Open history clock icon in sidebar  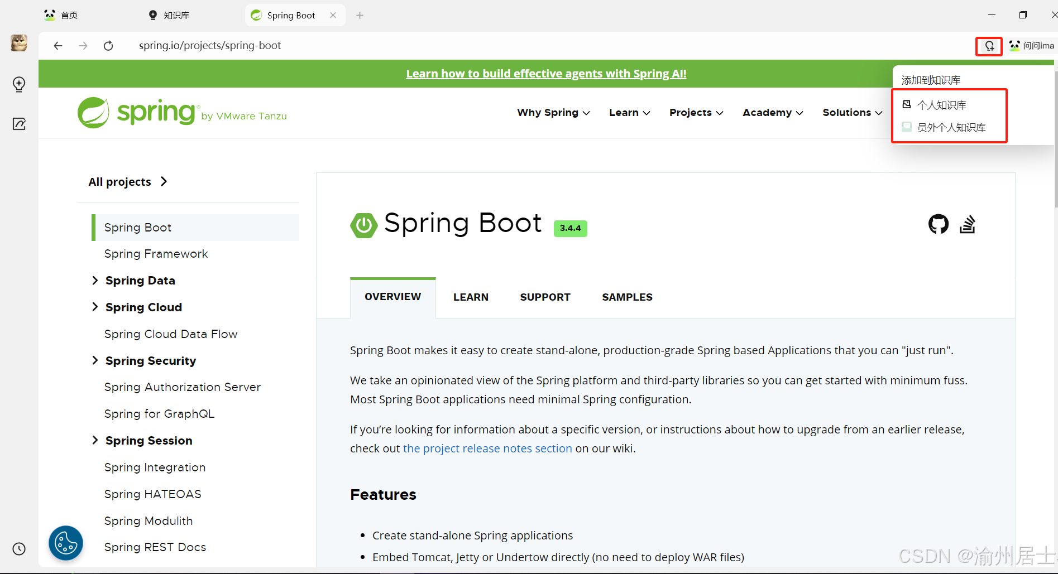[x=19, y=549]
